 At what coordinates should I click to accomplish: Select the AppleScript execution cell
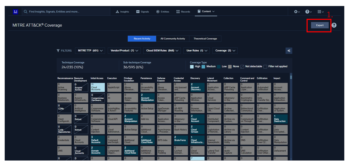click(x=114, y=87)
